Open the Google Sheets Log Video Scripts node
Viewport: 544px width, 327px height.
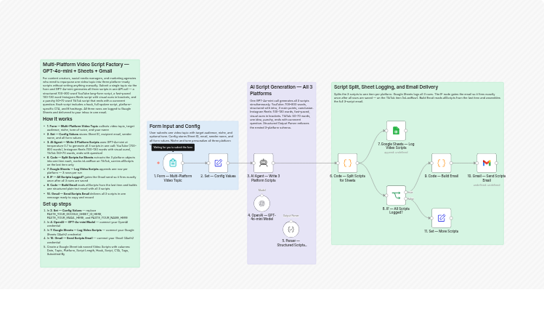pos(396,131)
